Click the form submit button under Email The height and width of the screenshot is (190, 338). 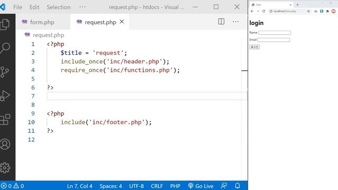[x=255, y=47]
